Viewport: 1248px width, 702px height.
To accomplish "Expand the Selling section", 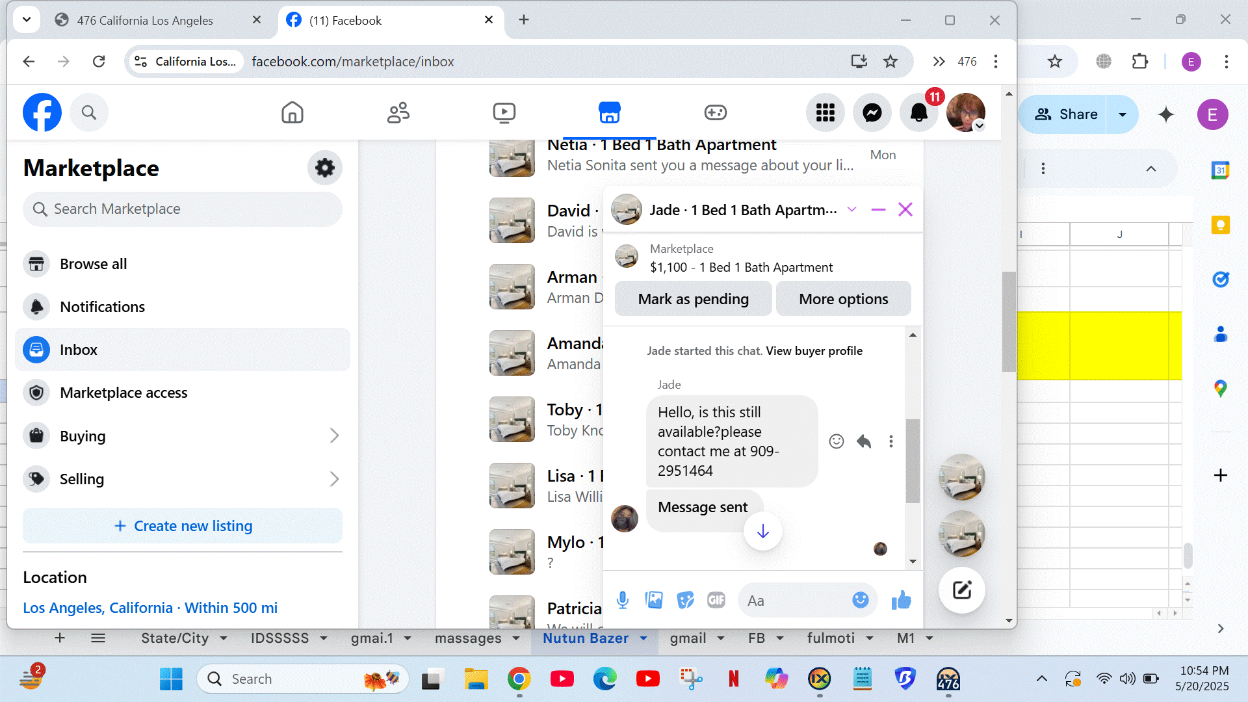I will 334,479.
